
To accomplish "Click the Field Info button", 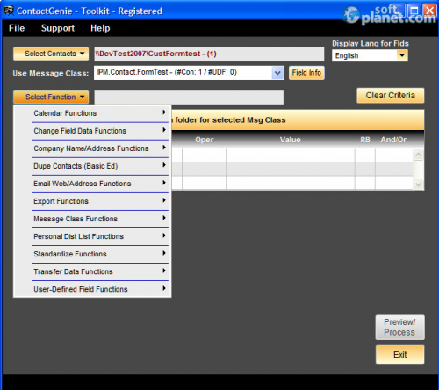I will pyautogui.click(x=306, y=73).
